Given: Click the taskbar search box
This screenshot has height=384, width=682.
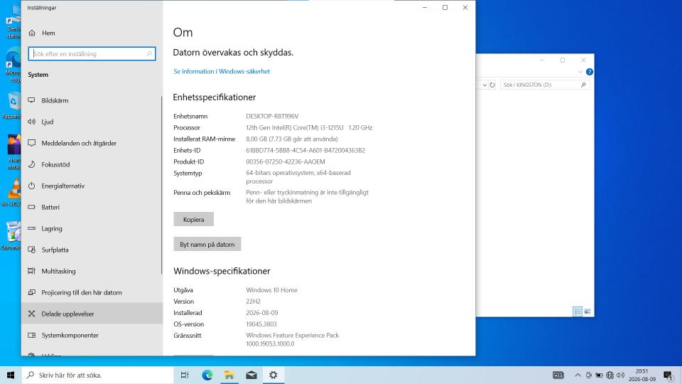Looking at the screenshot, I should [97, 375].
